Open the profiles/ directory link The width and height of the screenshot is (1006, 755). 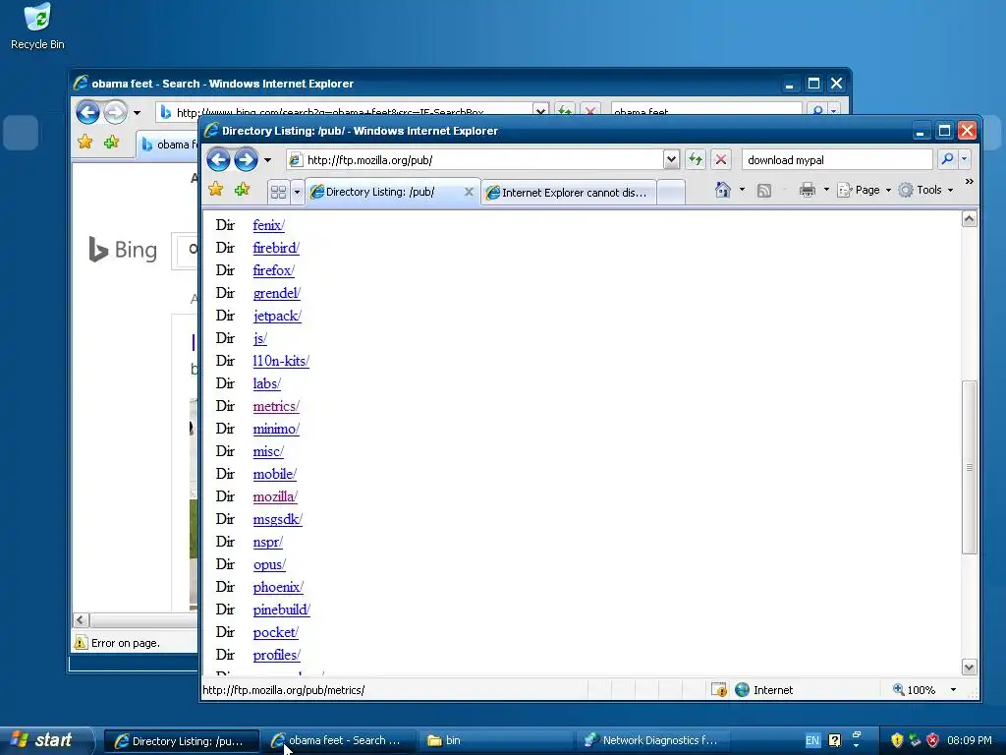(x=276, y=656)
